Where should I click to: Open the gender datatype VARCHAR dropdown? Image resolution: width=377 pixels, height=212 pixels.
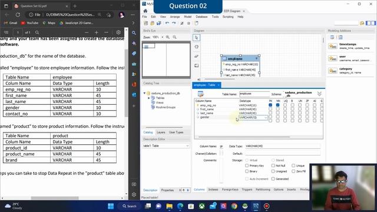click(266, 118)
